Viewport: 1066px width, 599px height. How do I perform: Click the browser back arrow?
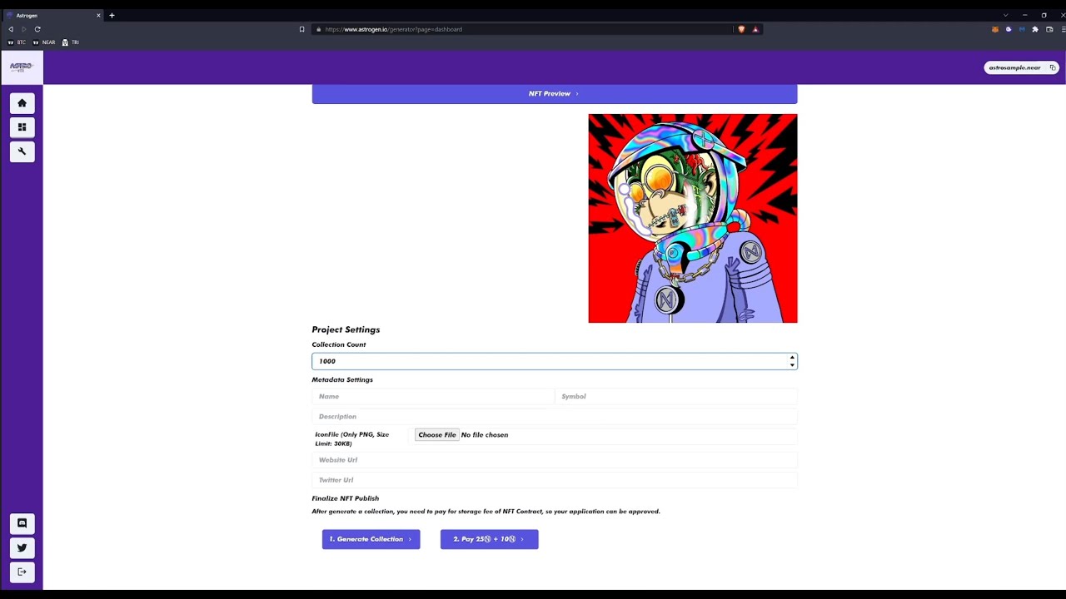click(x=11, y=29)
